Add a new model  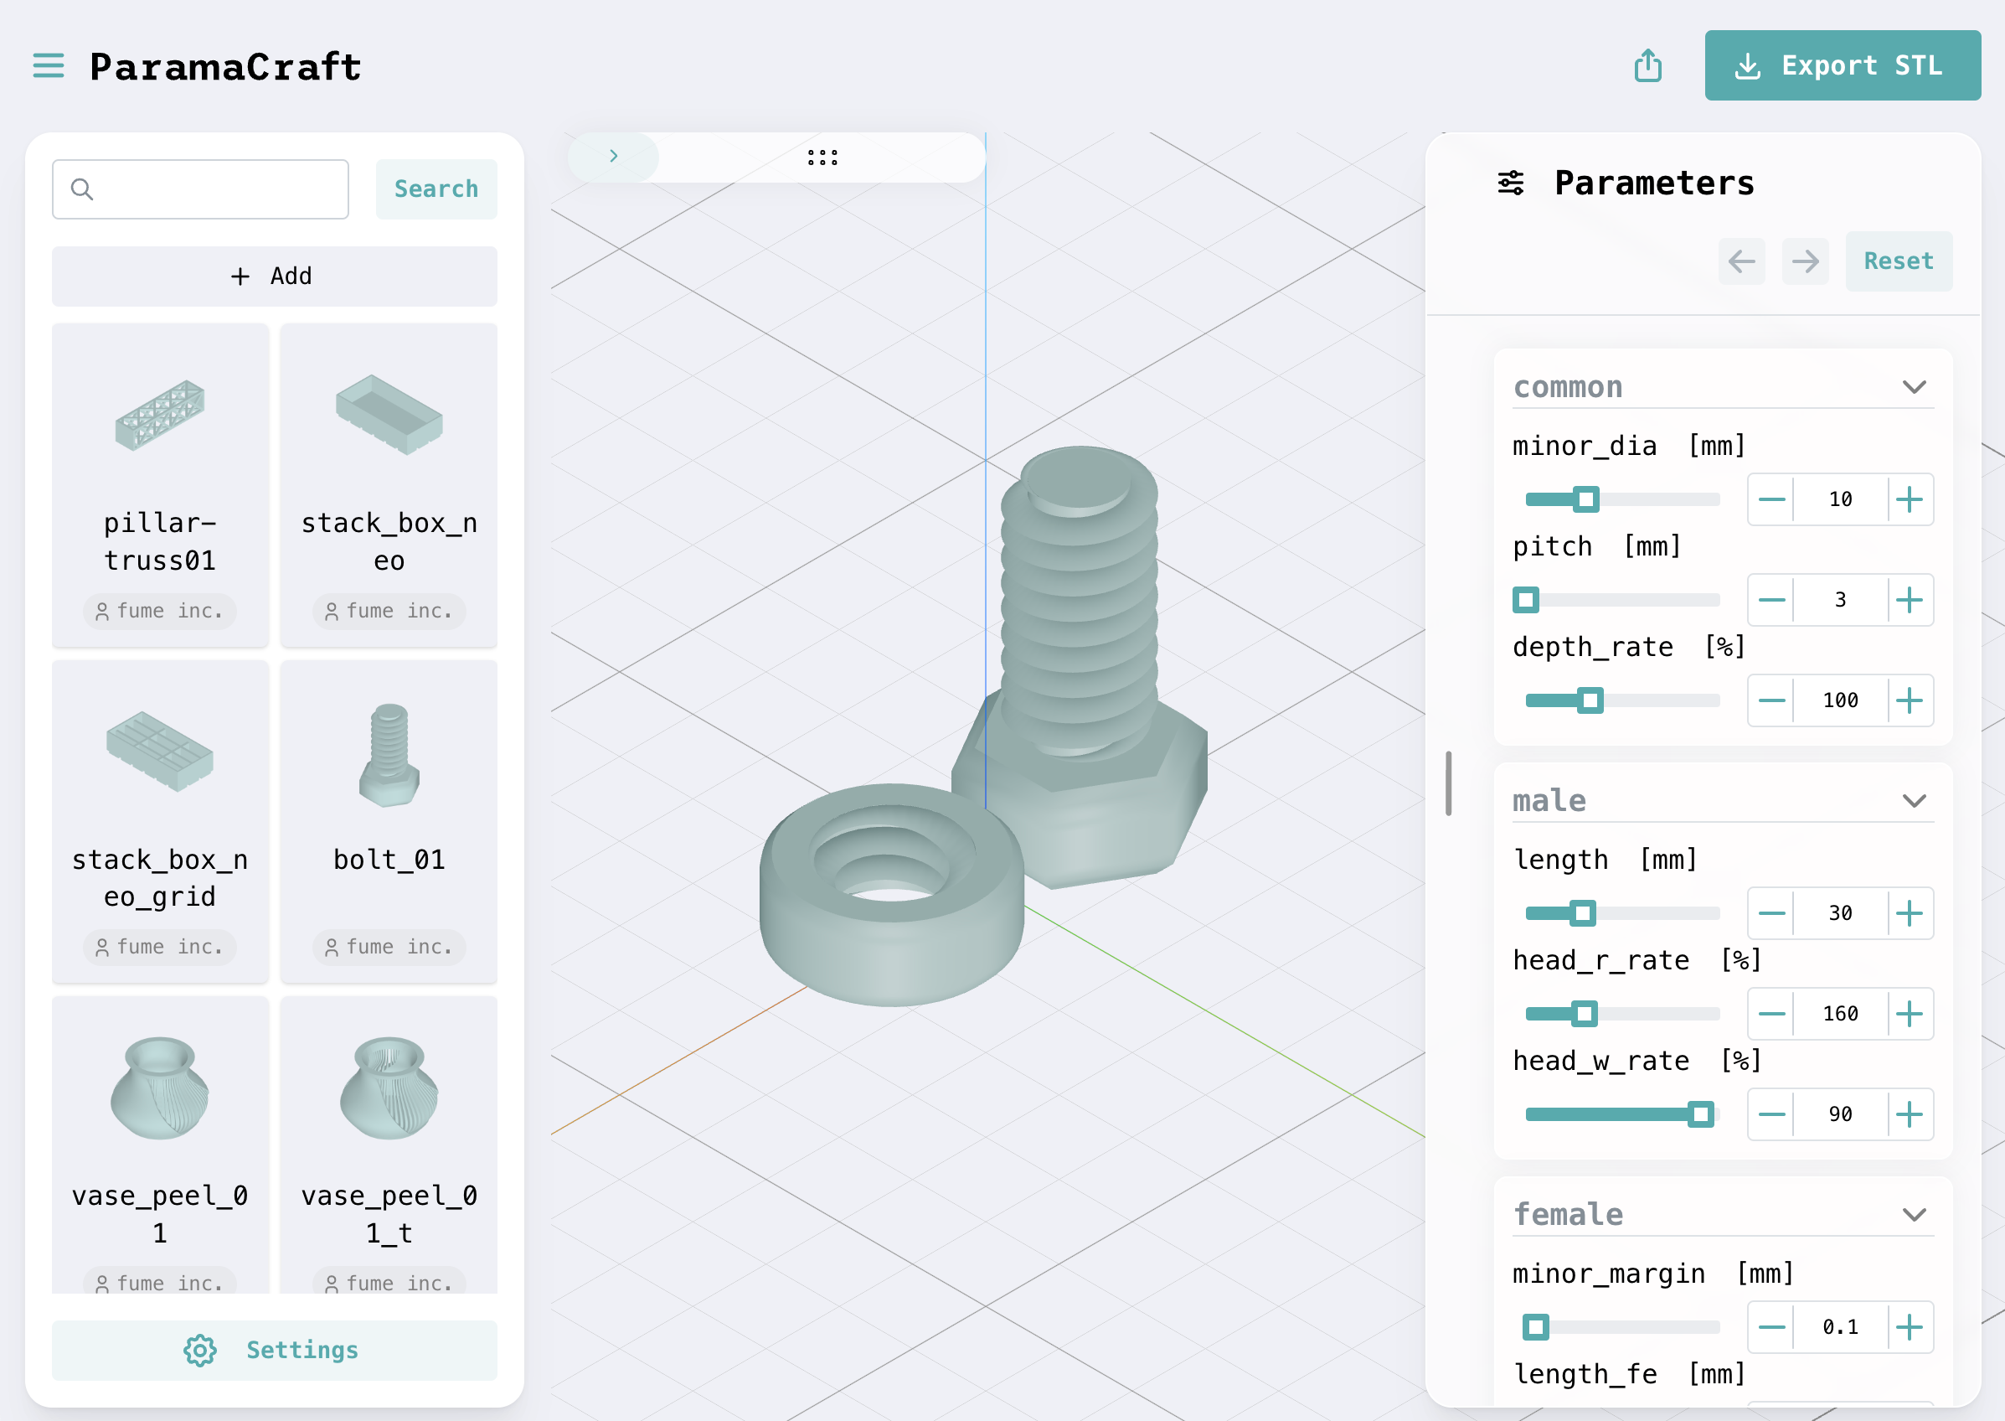[x=274, y=276]
